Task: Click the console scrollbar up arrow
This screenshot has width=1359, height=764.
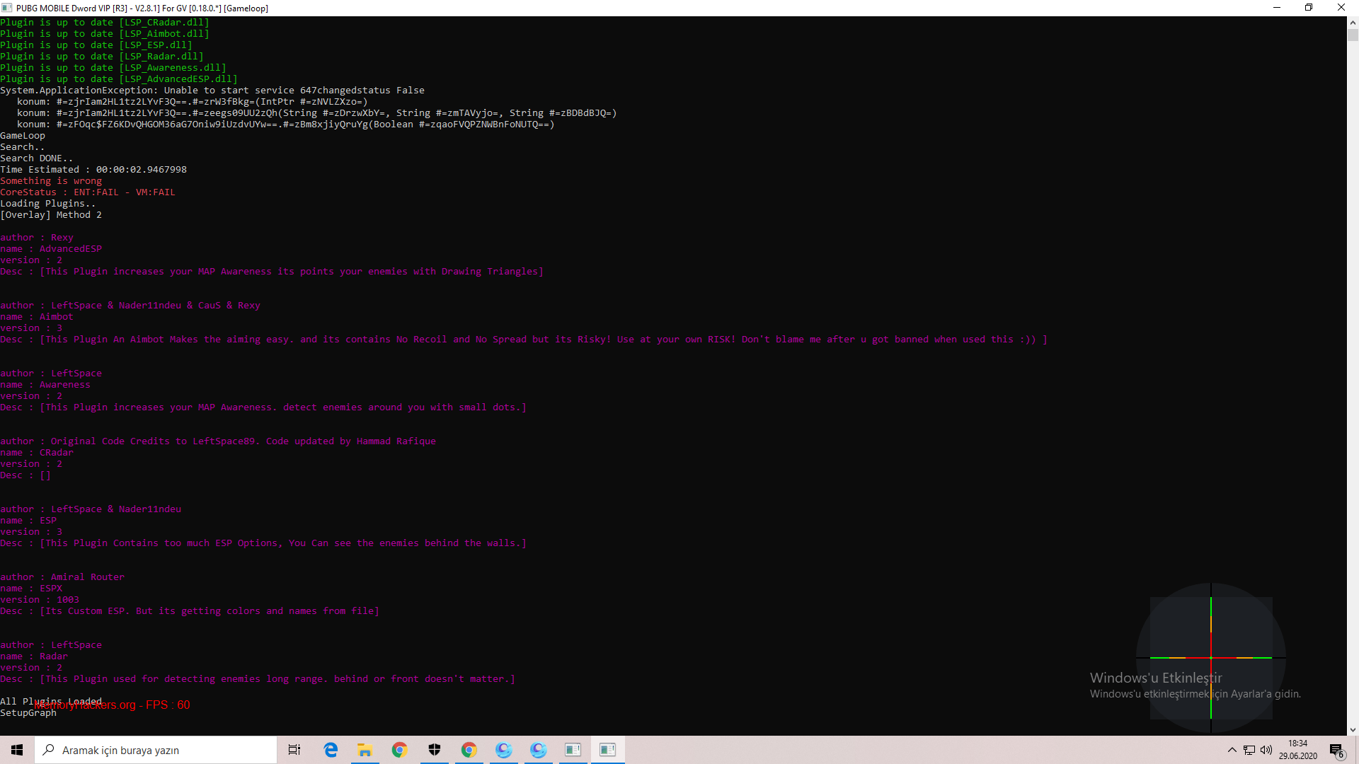Action: pos(1353,22)
